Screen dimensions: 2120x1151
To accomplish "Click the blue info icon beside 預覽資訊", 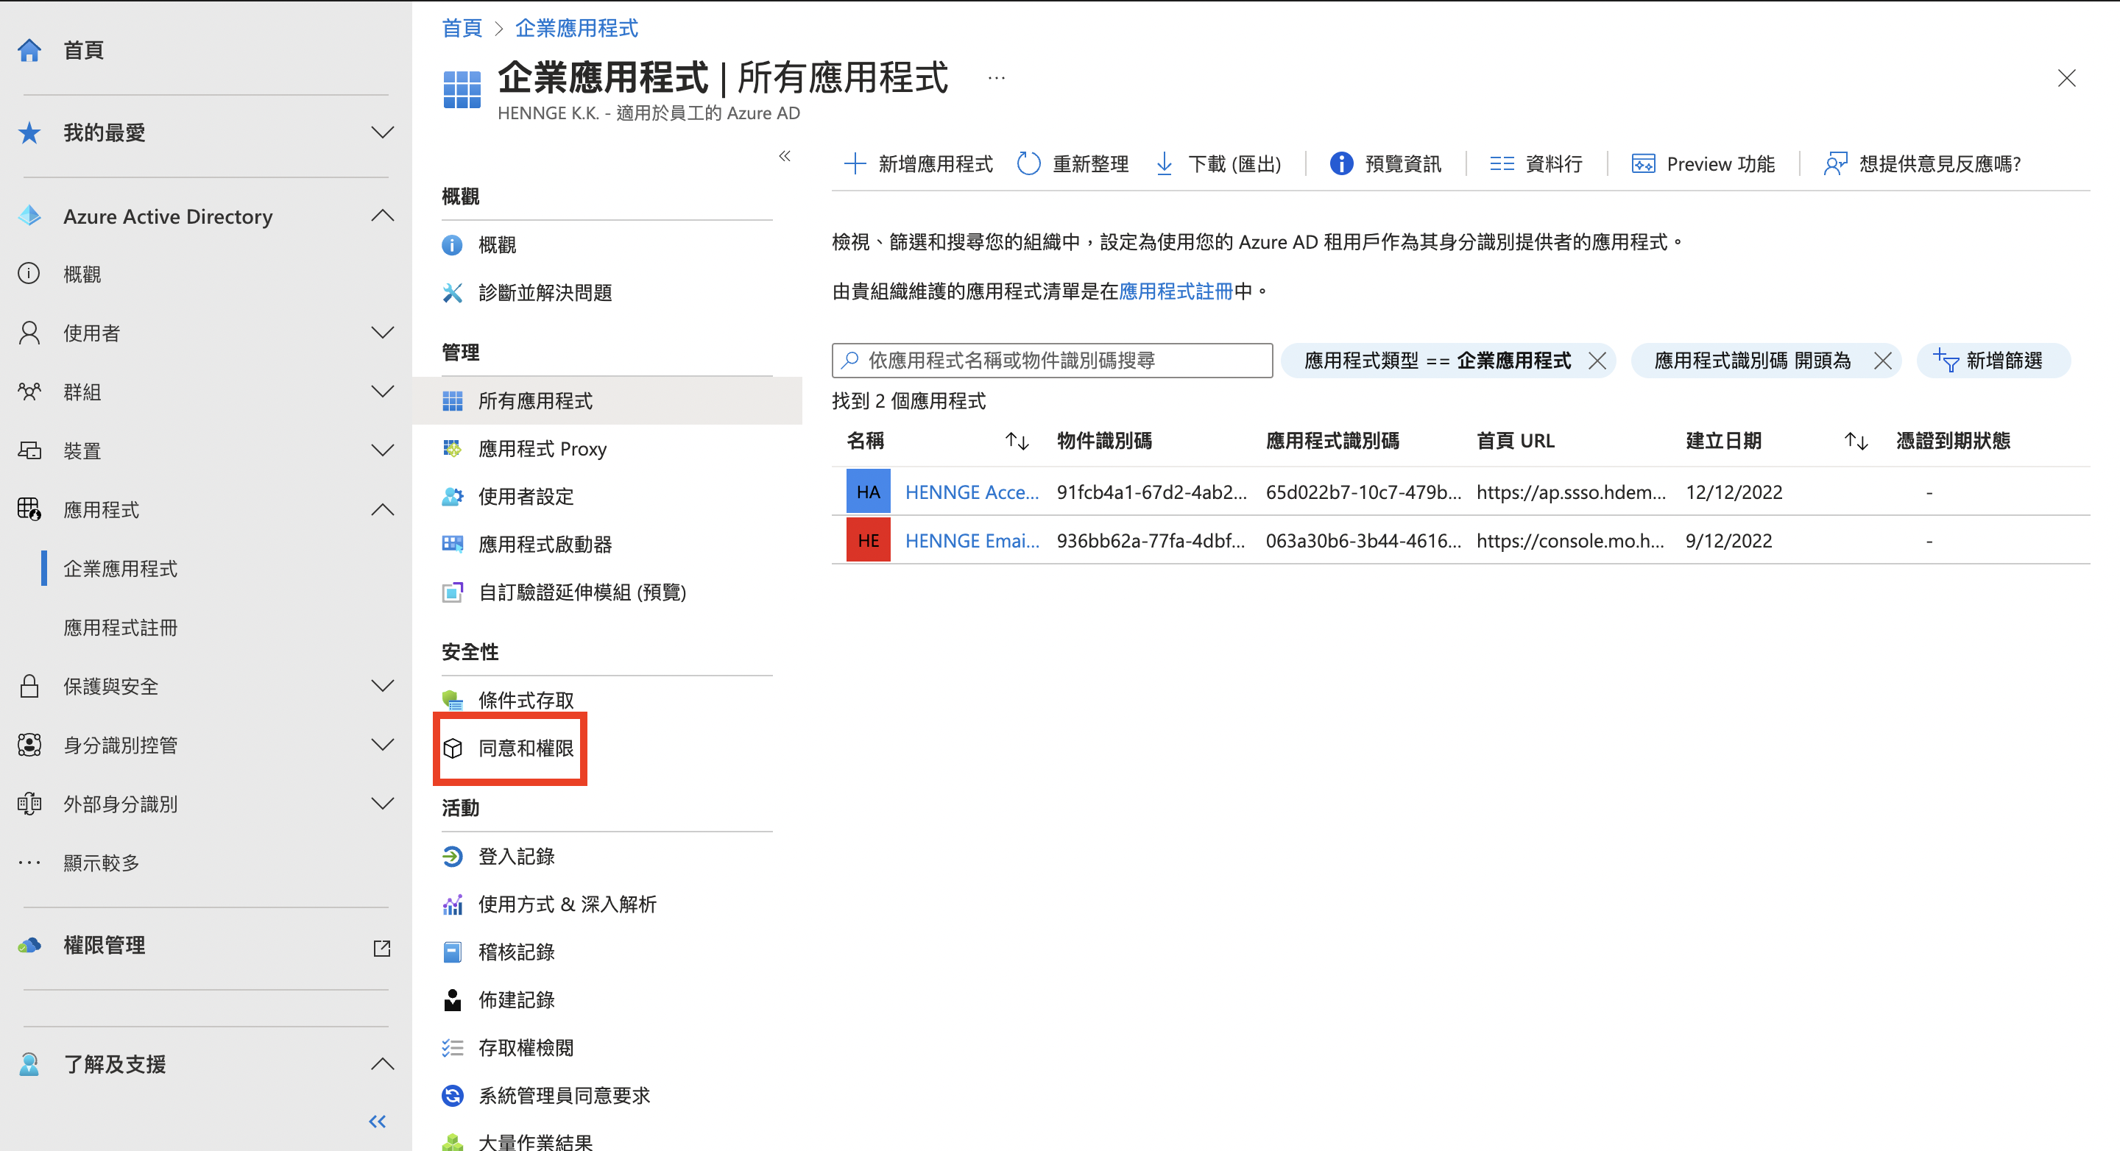I will [x=1341, y=163].
